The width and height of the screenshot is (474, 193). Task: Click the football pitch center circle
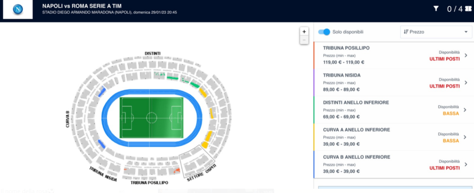tap(151, 118)
